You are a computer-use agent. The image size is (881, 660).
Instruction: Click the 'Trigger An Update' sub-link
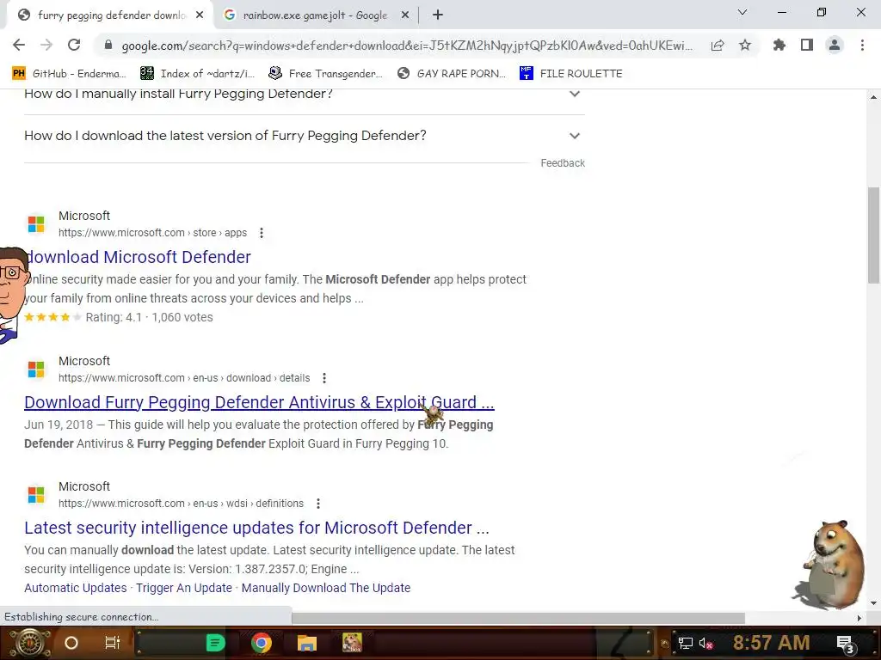coord(184,588)
